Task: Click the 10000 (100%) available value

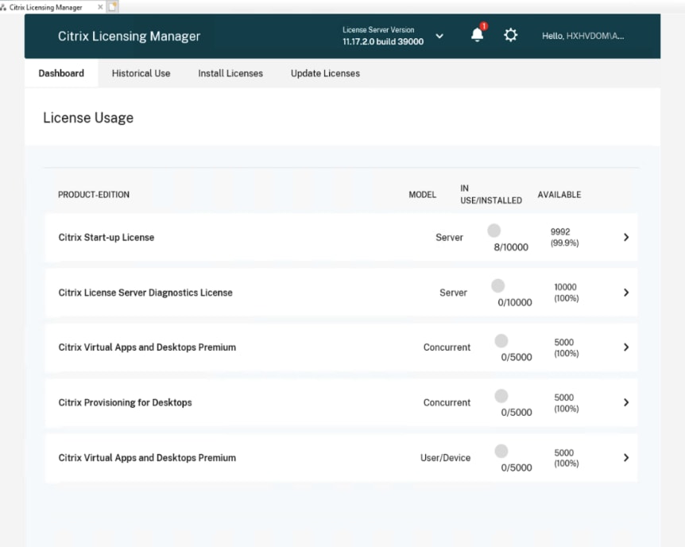Action: coord(566,293)
